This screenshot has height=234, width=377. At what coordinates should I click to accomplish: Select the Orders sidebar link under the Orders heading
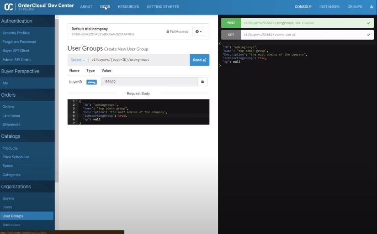tap(8, 107)
